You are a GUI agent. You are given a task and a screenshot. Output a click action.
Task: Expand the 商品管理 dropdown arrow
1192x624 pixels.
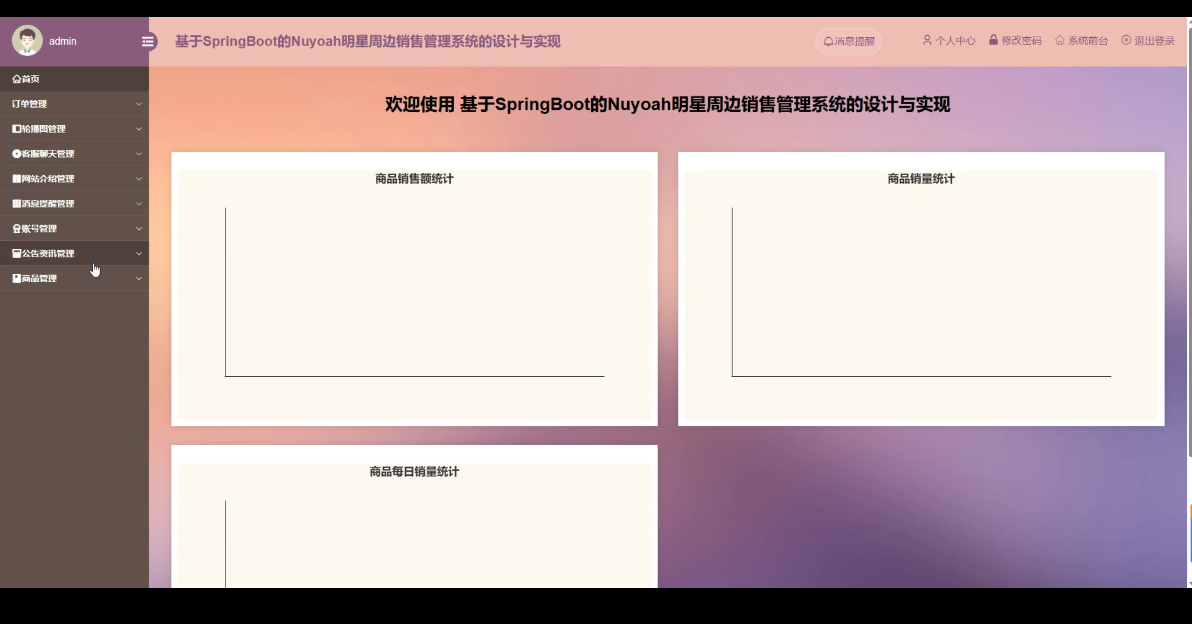coord(139,278)
